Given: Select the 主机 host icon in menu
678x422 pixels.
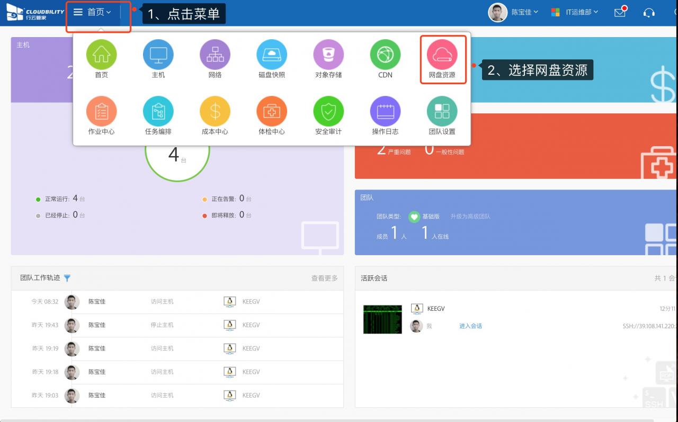Looking at the screenshot, I should [x=158, y=55].
